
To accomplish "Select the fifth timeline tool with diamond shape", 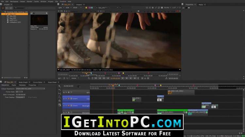I will [x=59, y=101].
